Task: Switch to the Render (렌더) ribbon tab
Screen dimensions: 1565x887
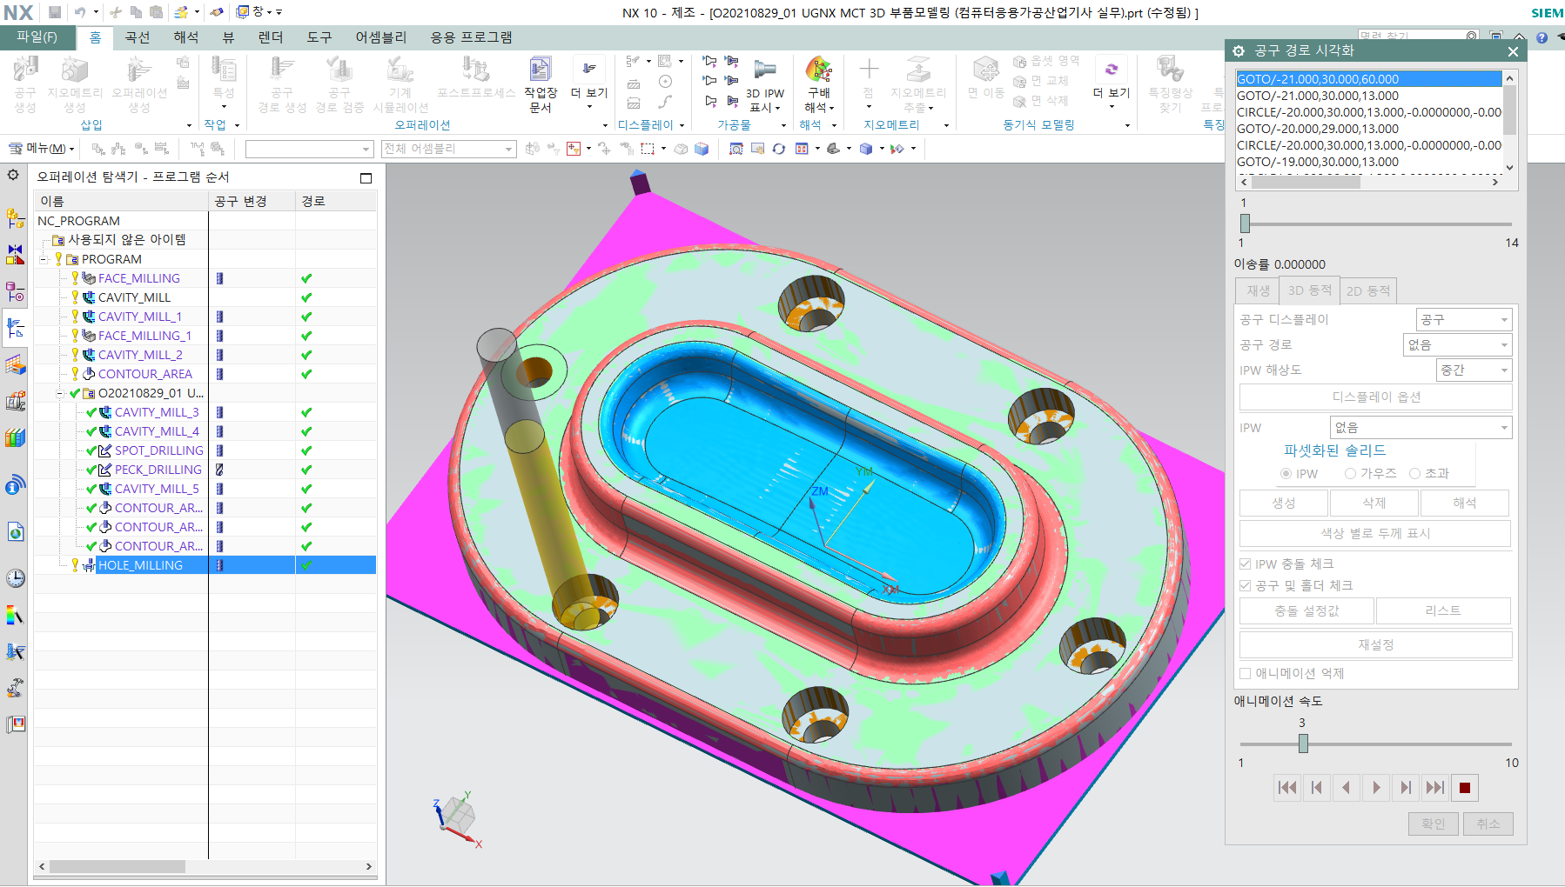Action: pyautogui.click(x=271, y=37)
